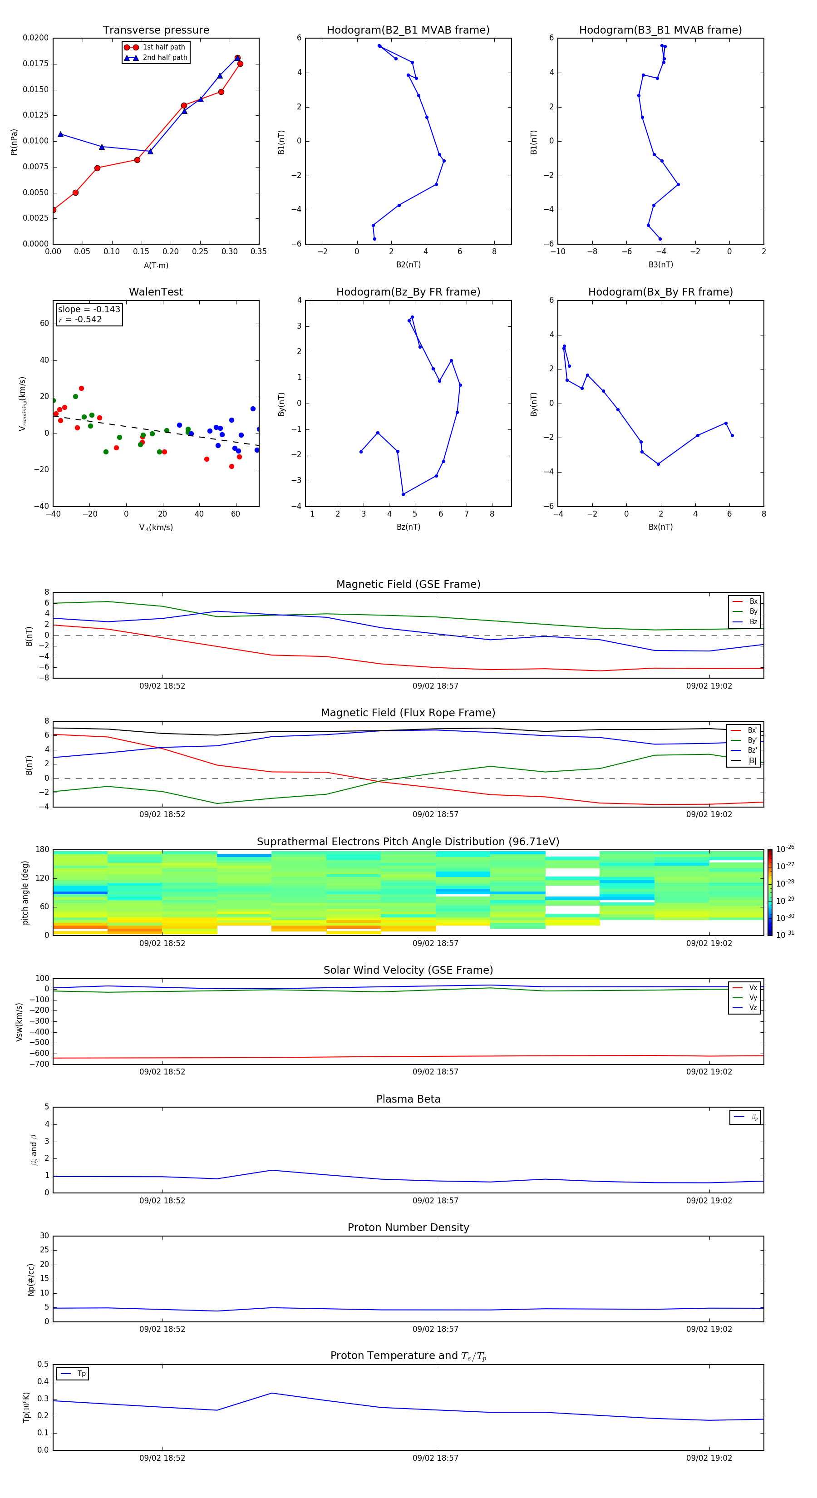Click the 'WalenTest' plot title
The width and height of the screenshot is (817, 1498).
pos(156,292)
